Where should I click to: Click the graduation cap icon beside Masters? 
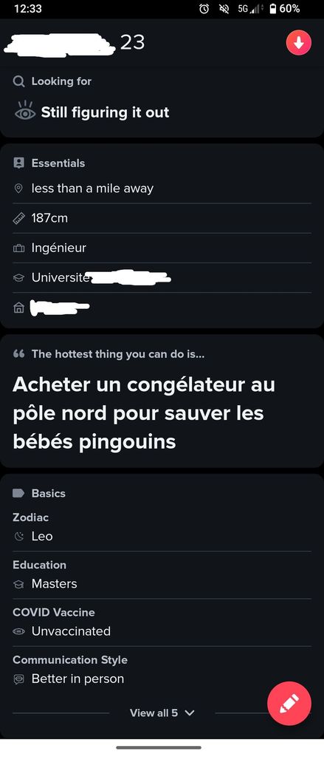[x=18, y=584]
